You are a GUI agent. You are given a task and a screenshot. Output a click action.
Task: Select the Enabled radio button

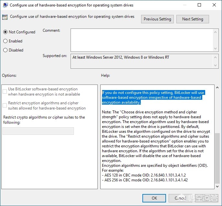pos(5,41)
